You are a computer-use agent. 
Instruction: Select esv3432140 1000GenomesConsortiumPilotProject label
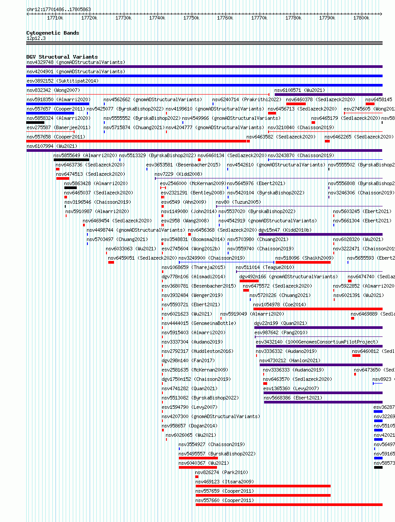pos(317,342)
